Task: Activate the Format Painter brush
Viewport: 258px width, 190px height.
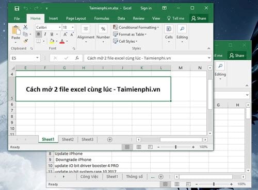Action: pyautogui.click(x=26, y=41)
